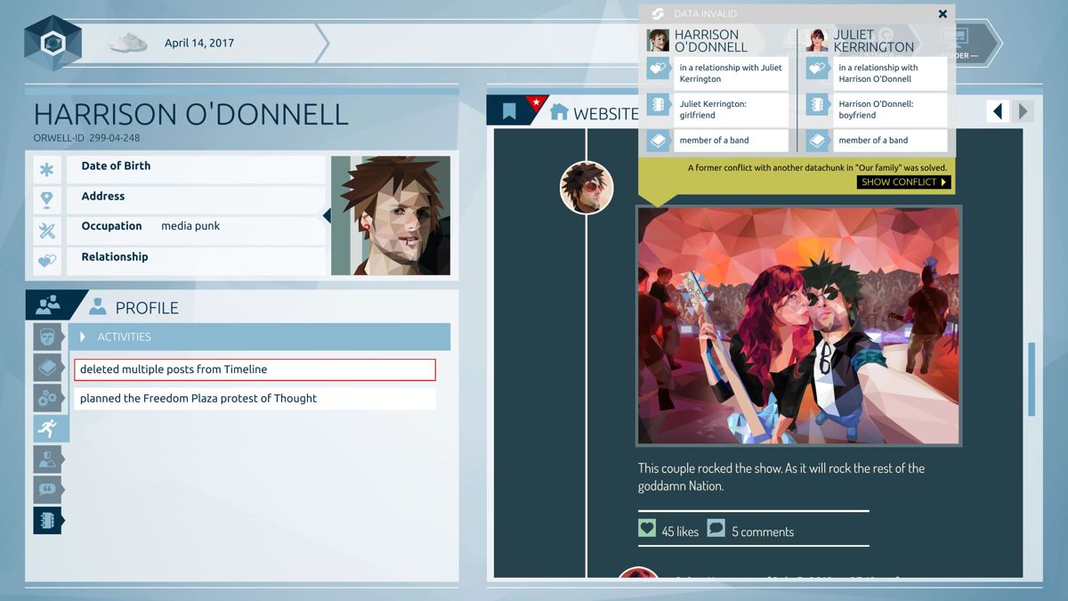The image size is (1068, 601).
Task: Open the quotations speech-bubble profile category
Action: pyautogui.click(x=48, y=489)
